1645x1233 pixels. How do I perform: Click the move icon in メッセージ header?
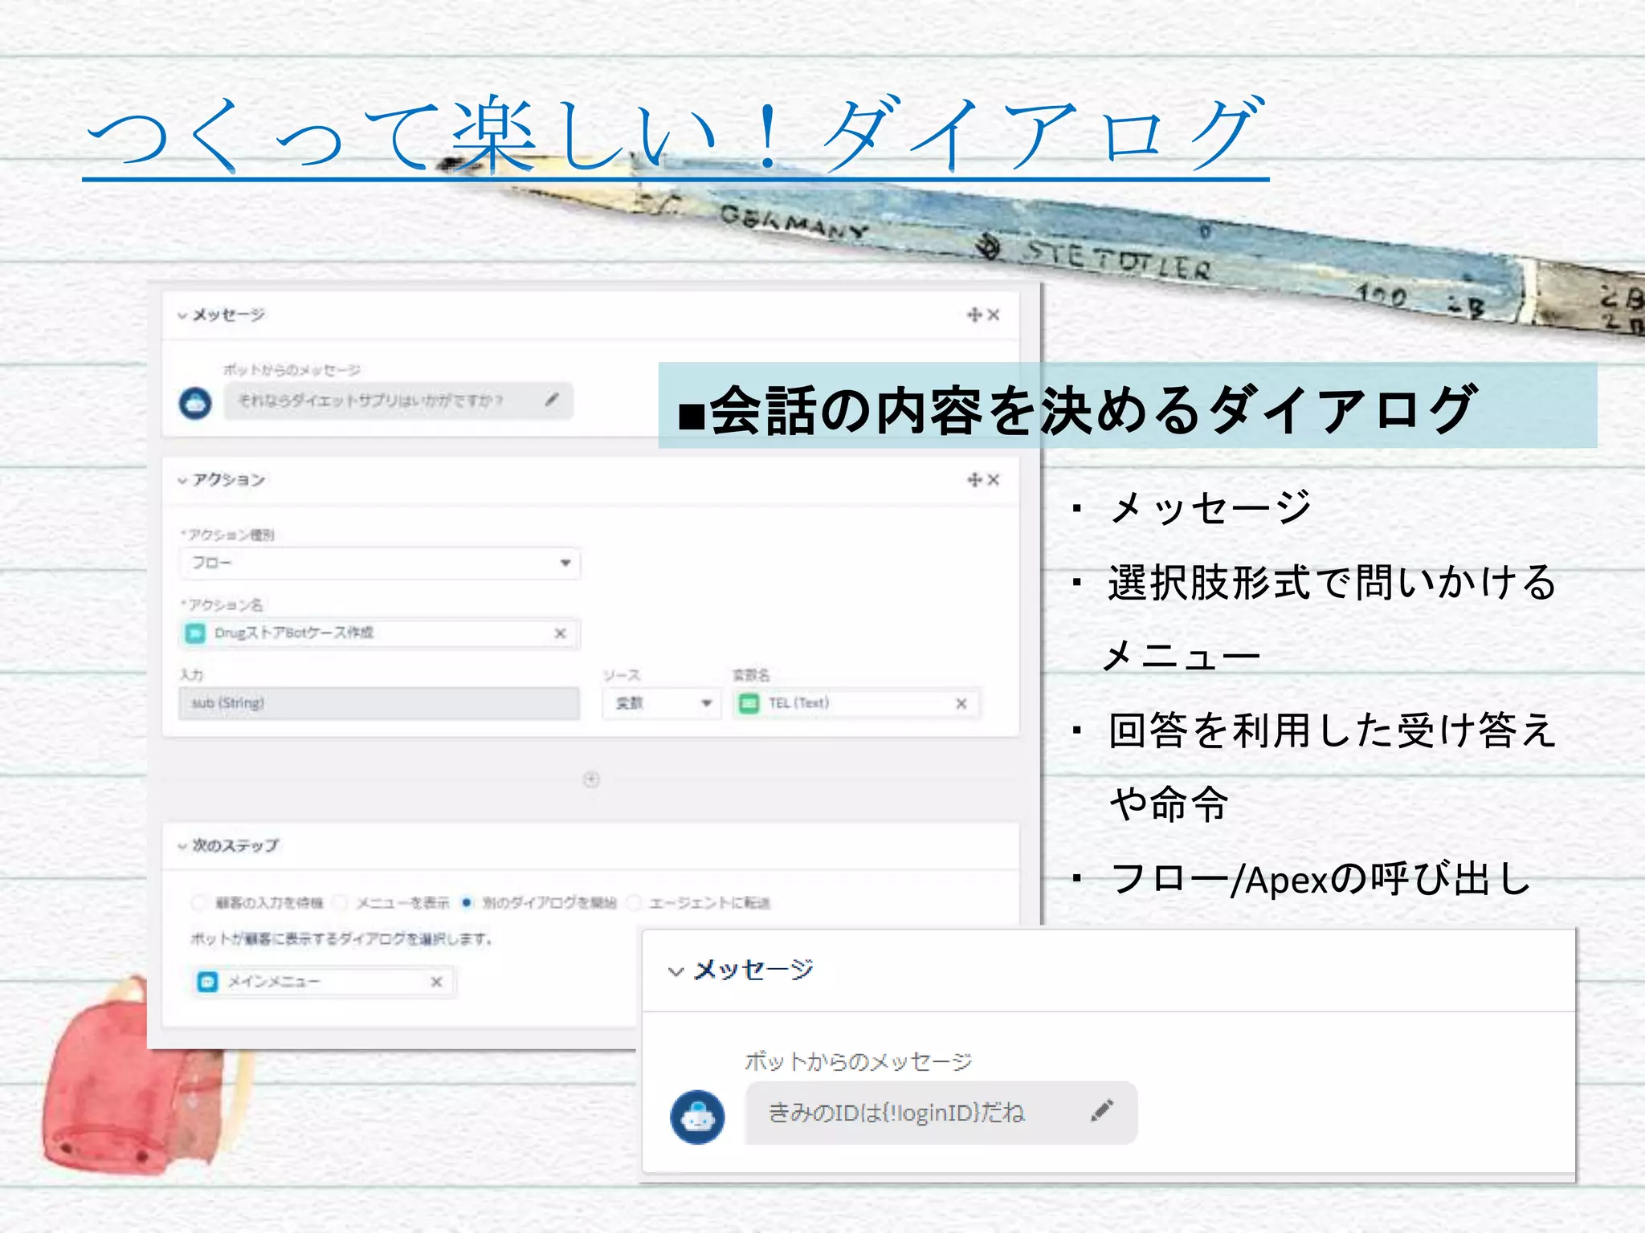coord(974,315)
